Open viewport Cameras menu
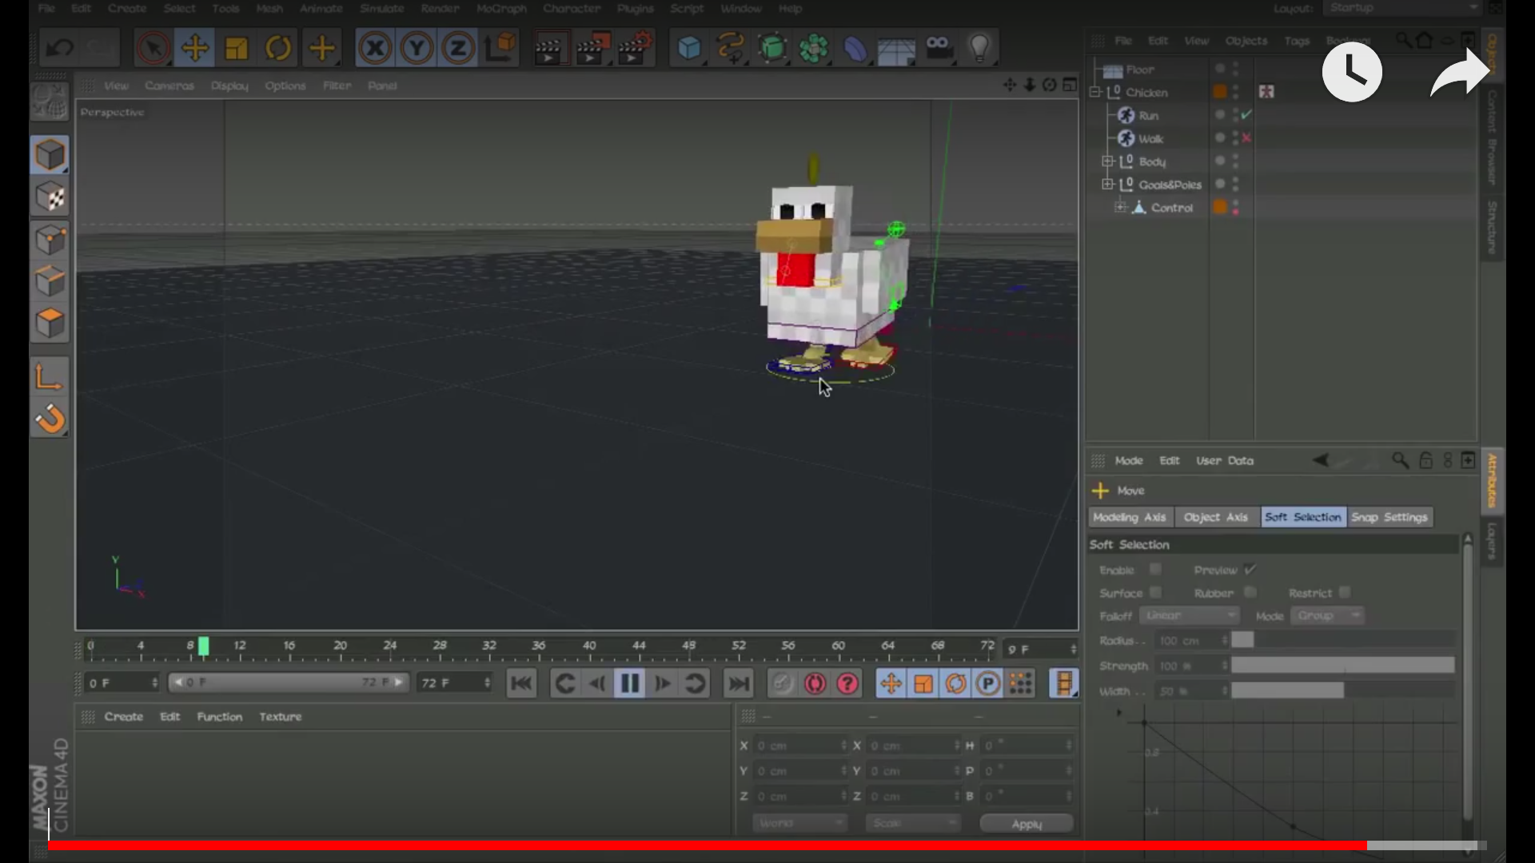This screenshot has height=863, width=1535. pyautogui.click(x=169, y=86)
